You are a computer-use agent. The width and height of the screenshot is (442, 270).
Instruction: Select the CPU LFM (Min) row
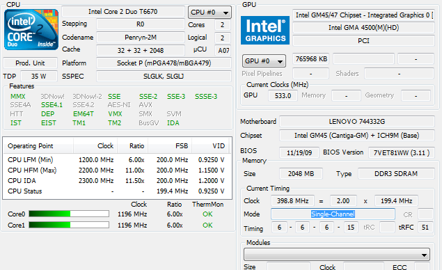(117, 160)
